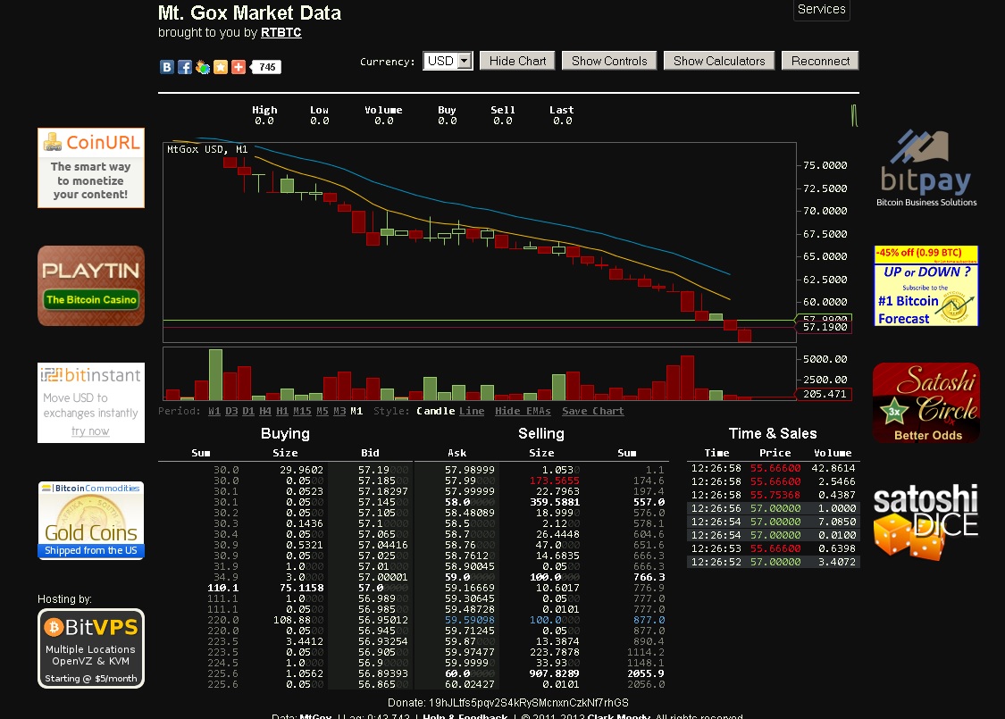Viewport: 1005px width, 719px height.
Task: Open the Bitcoin Commodities Gold Coins ad
Action: click(91, 521)
